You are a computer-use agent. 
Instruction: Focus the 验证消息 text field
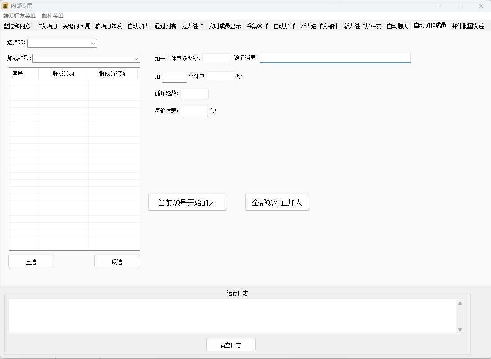pos(335,58)
